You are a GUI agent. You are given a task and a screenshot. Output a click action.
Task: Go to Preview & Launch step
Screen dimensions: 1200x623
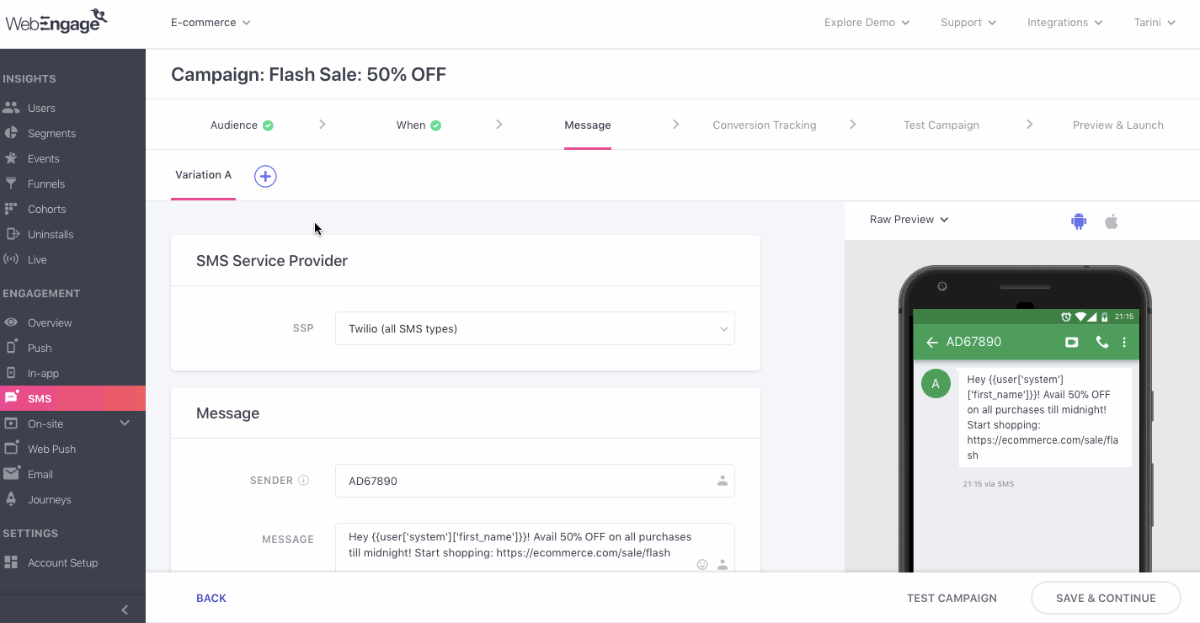1118,125
